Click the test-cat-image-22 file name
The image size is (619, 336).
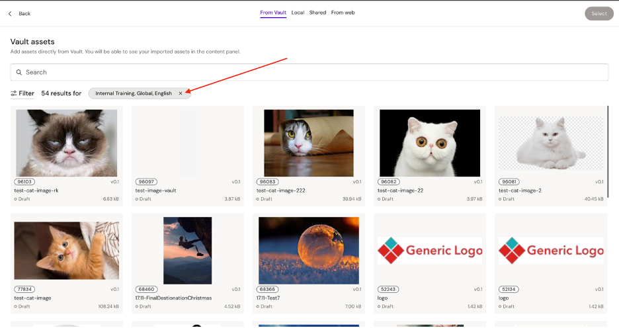pos(400,190)
